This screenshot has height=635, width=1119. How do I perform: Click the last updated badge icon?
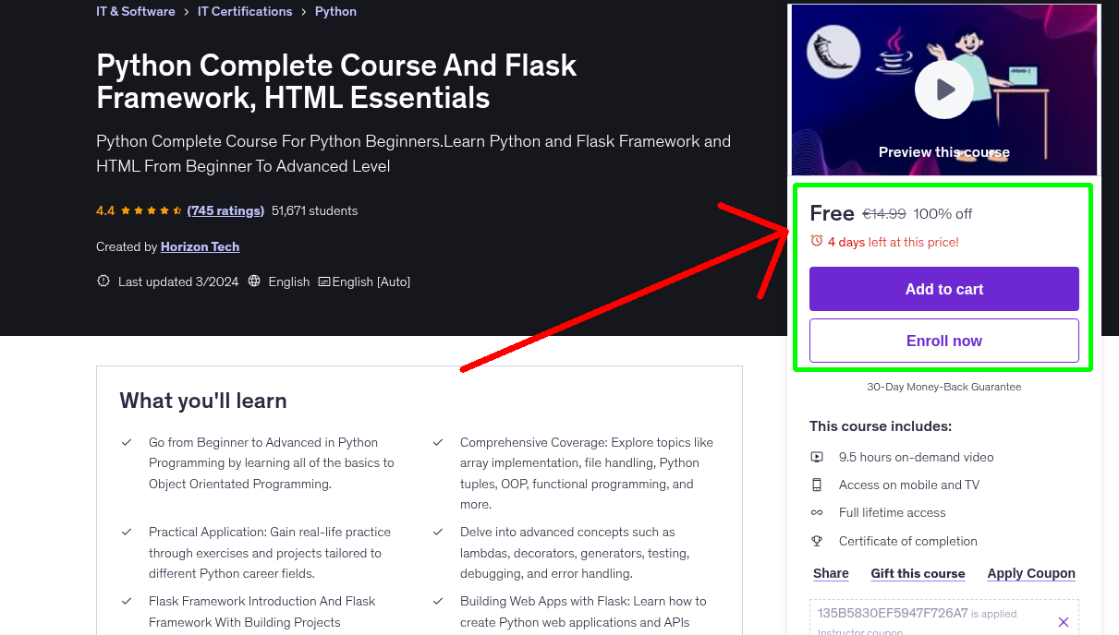(103, 282)
